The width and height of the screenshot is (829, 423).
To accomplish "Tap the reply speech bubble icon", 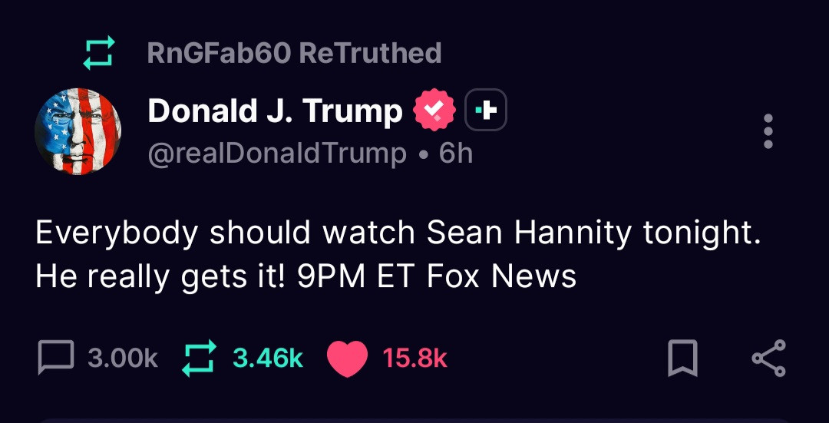I will pos(55,358).
